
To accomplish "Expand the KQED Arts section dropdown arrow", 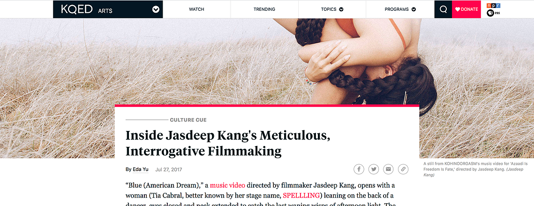I will coord(156,9).
